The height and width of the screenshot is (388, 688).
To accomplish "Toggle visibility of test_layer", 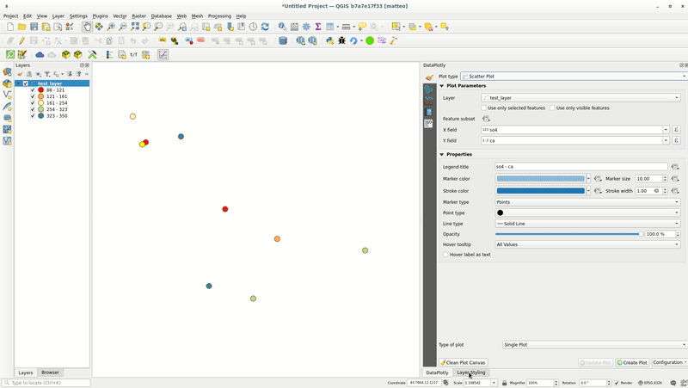I will click(x=26, y=83).
